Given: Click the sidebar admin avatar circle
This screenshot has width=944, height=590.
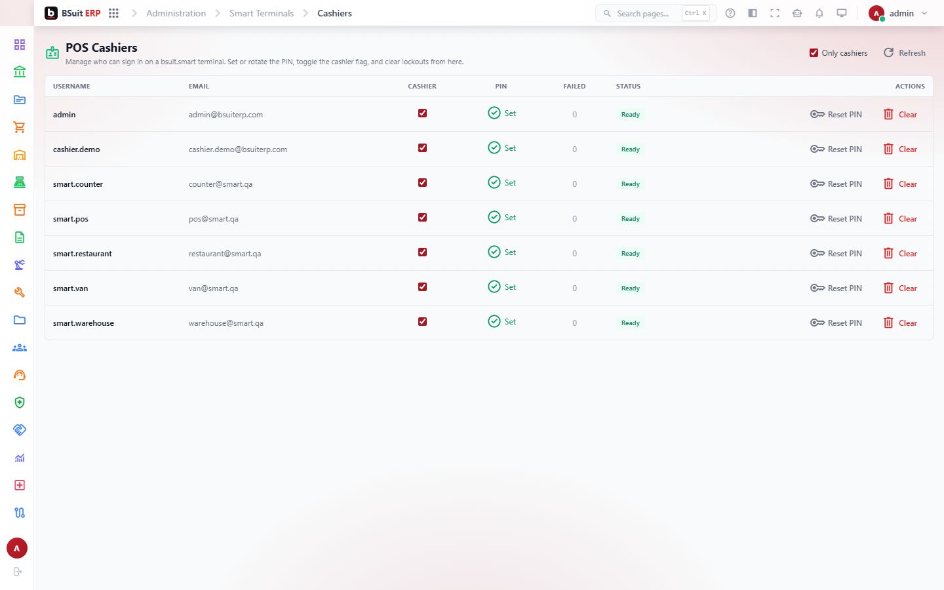Looking at the screenshot, I should point(17,548).
